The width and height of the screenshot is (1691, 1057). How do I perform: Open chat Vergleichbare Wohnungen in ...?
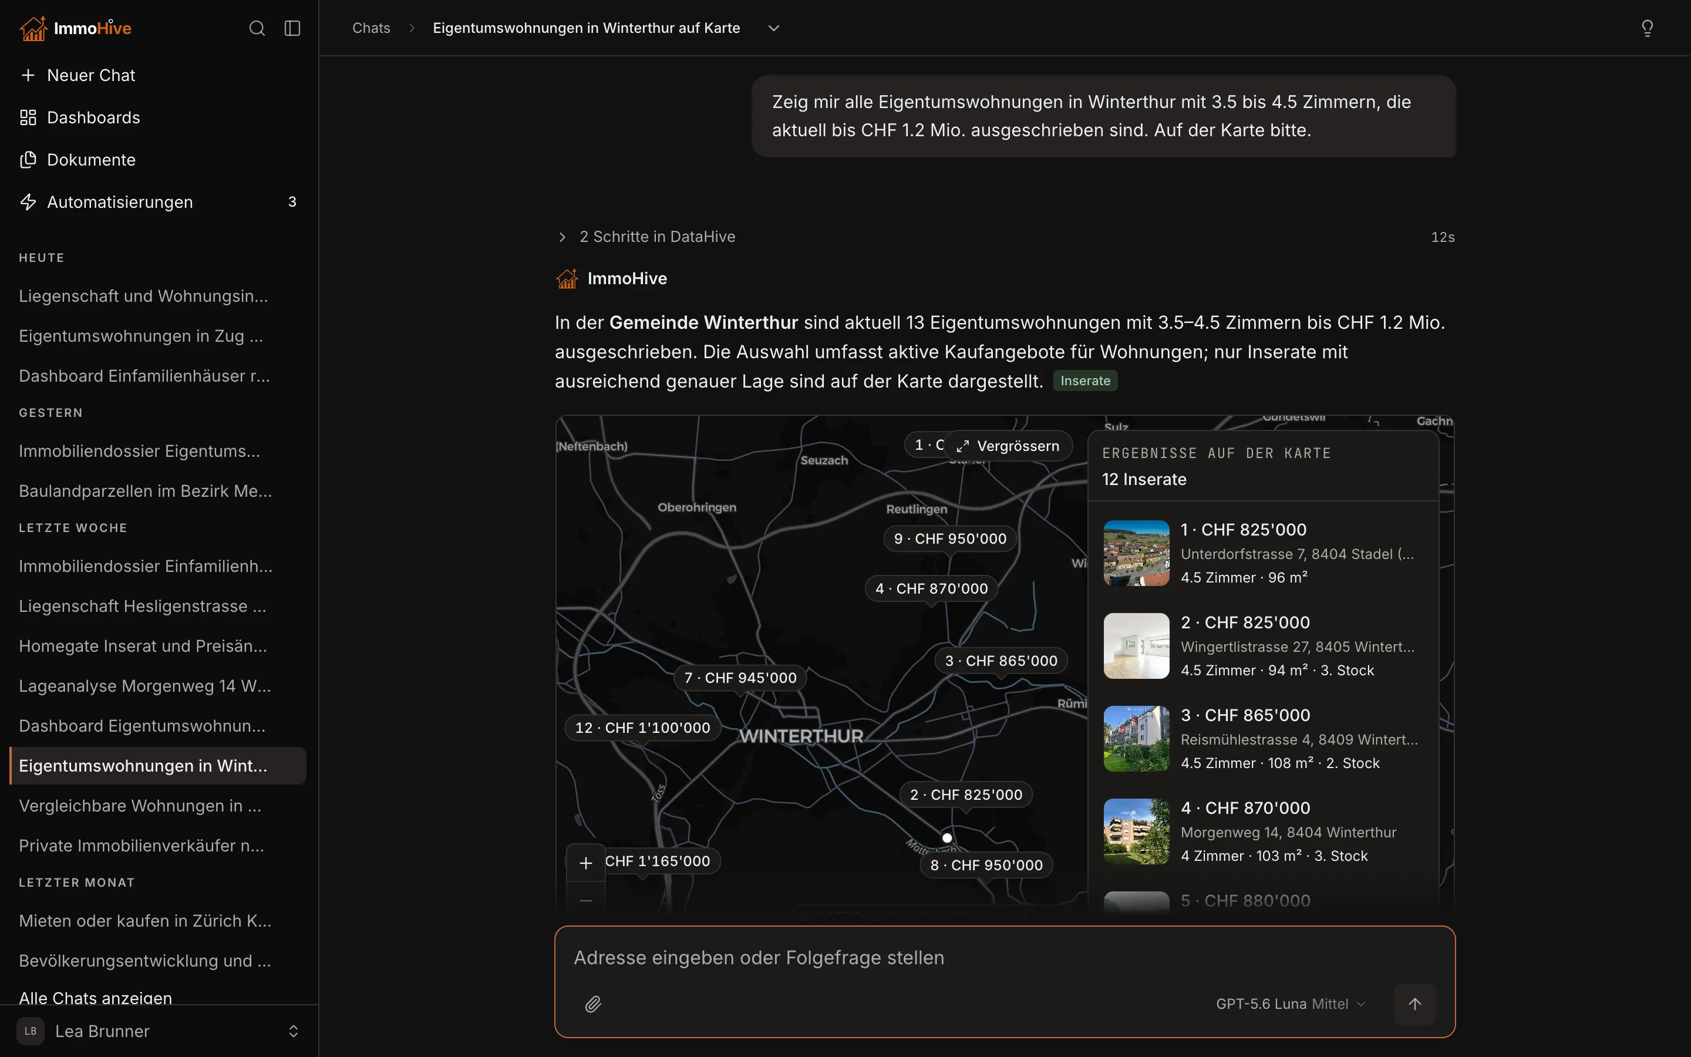(158, 805)
